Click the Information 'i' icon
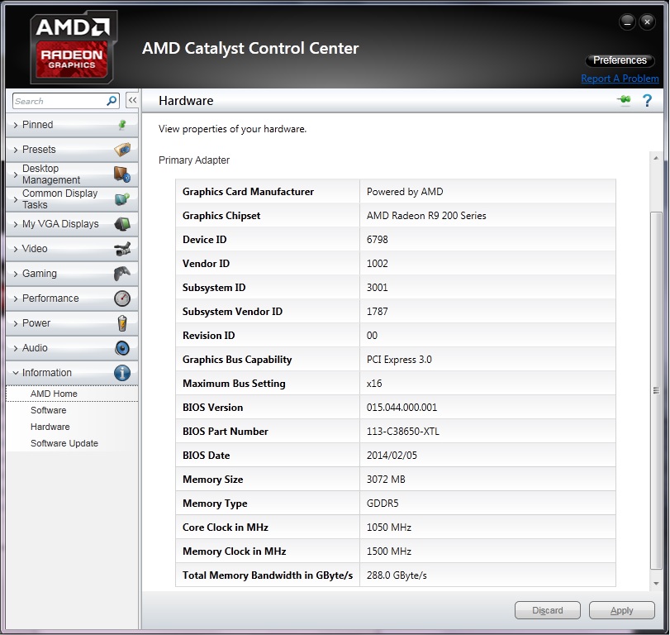 [x=122, y=373]
